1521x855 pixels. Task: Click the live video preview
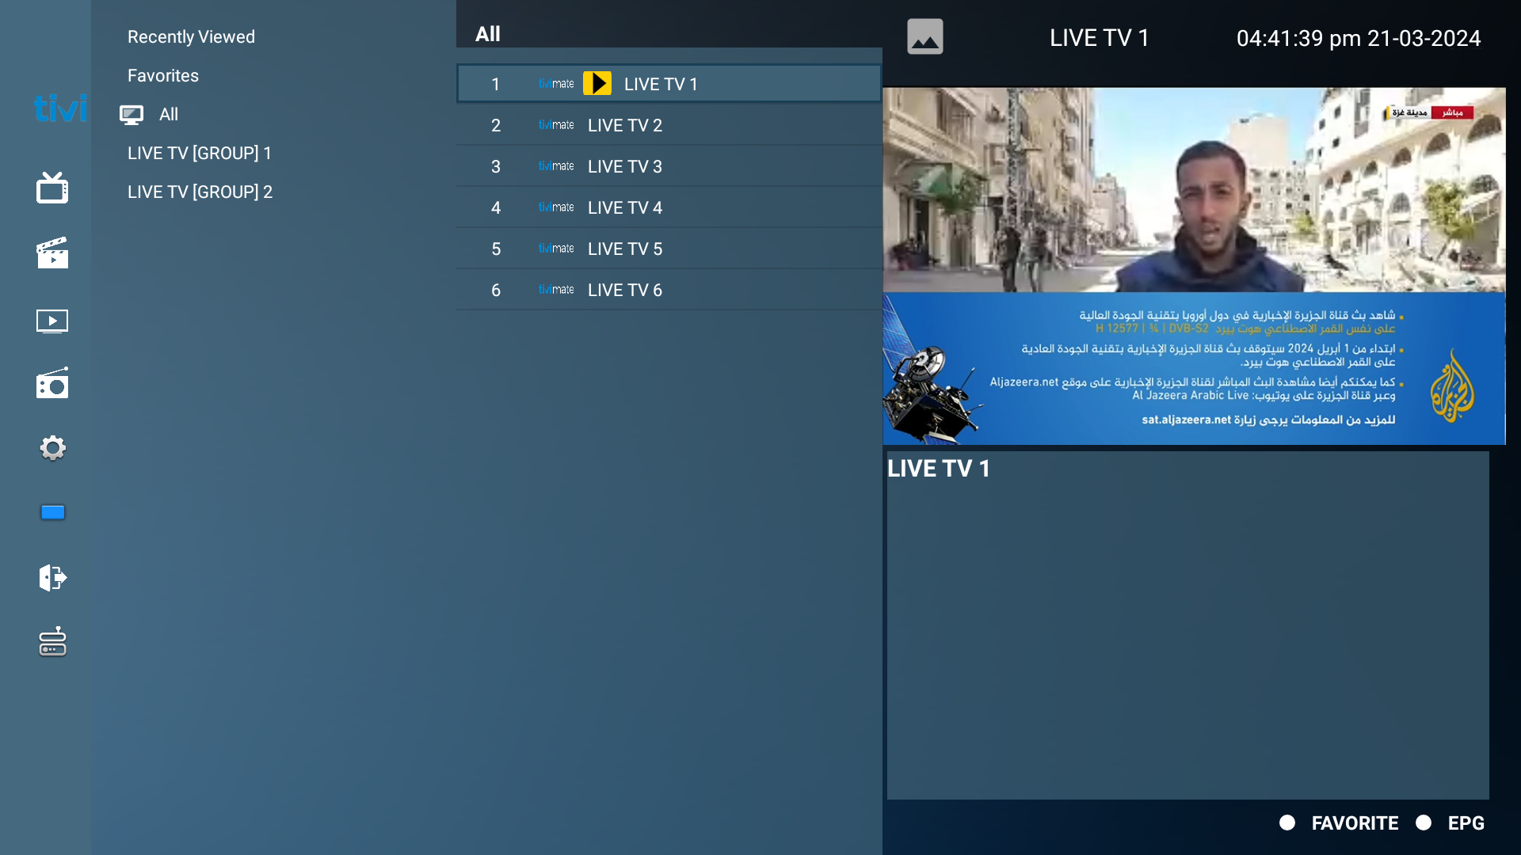(1194, 266)
